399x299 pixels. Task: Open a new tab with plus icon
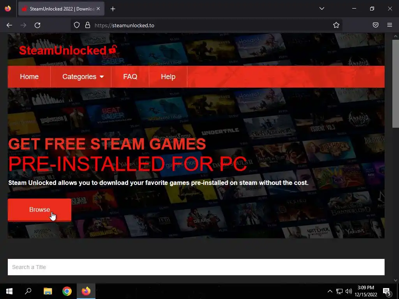[113, 9]
